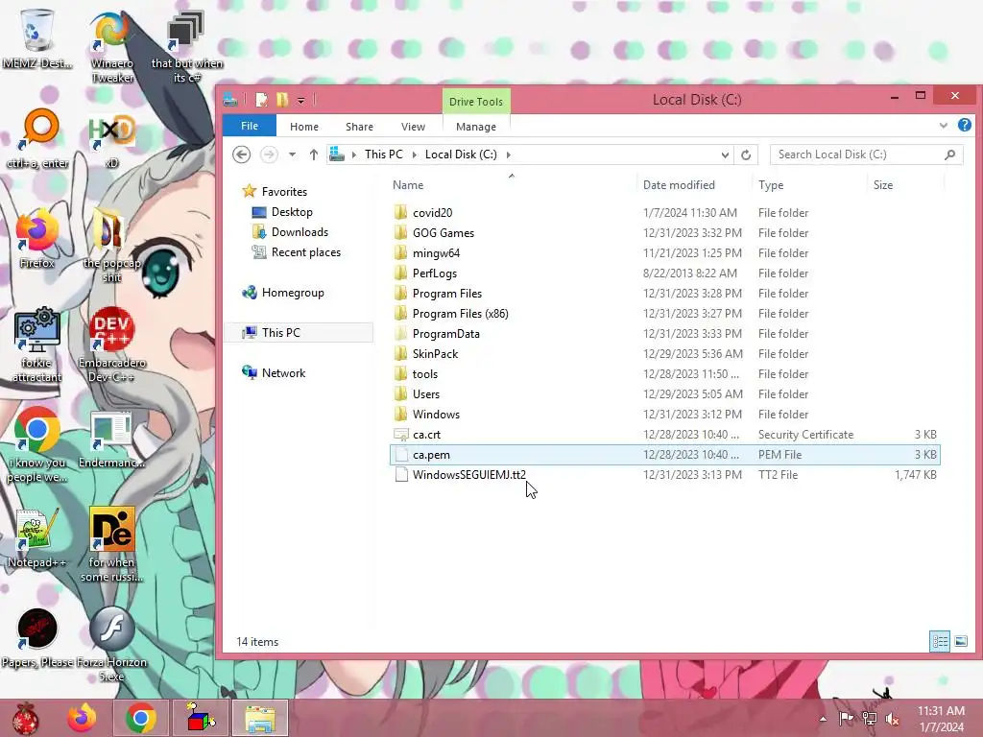
Task: Go up one folder level
Action: [x=314, y=155]
